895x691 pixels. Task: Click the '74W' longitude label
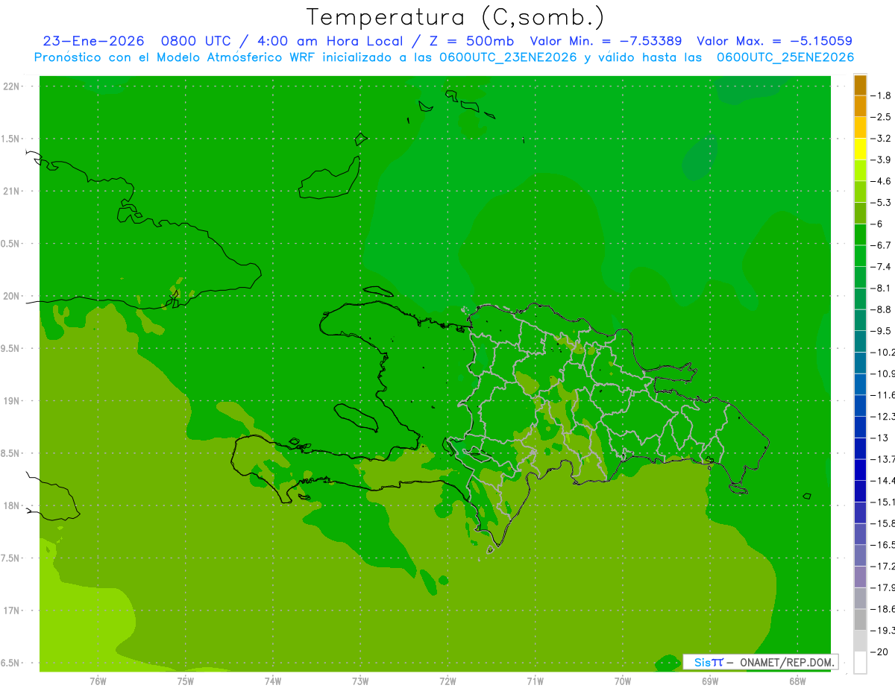coord(272,681)
